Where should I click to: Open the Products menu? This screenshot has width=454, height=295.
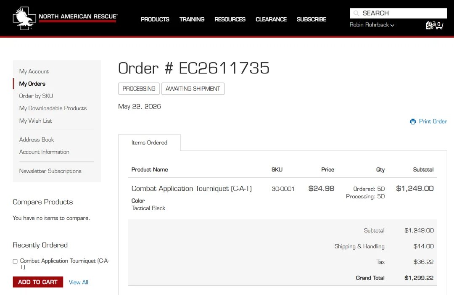point(155,19)
